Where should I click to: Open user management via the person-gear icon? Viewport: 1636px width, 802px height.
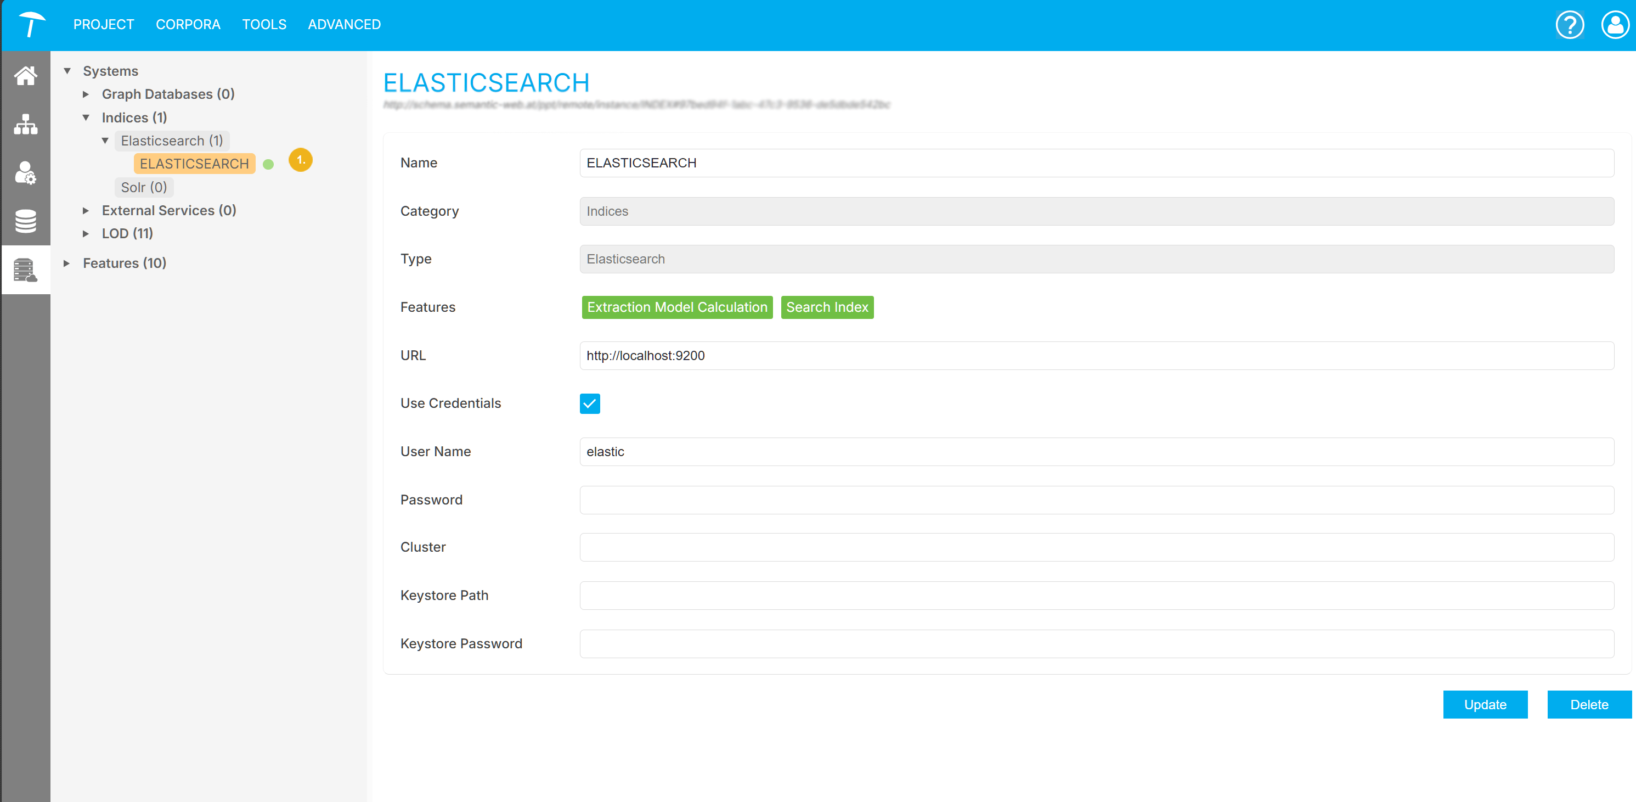pos(25,173)
